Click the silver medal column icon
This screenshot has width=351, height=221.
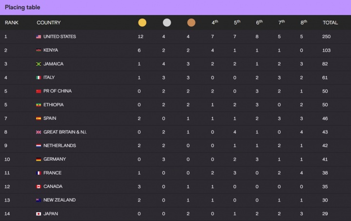(167, 22)
